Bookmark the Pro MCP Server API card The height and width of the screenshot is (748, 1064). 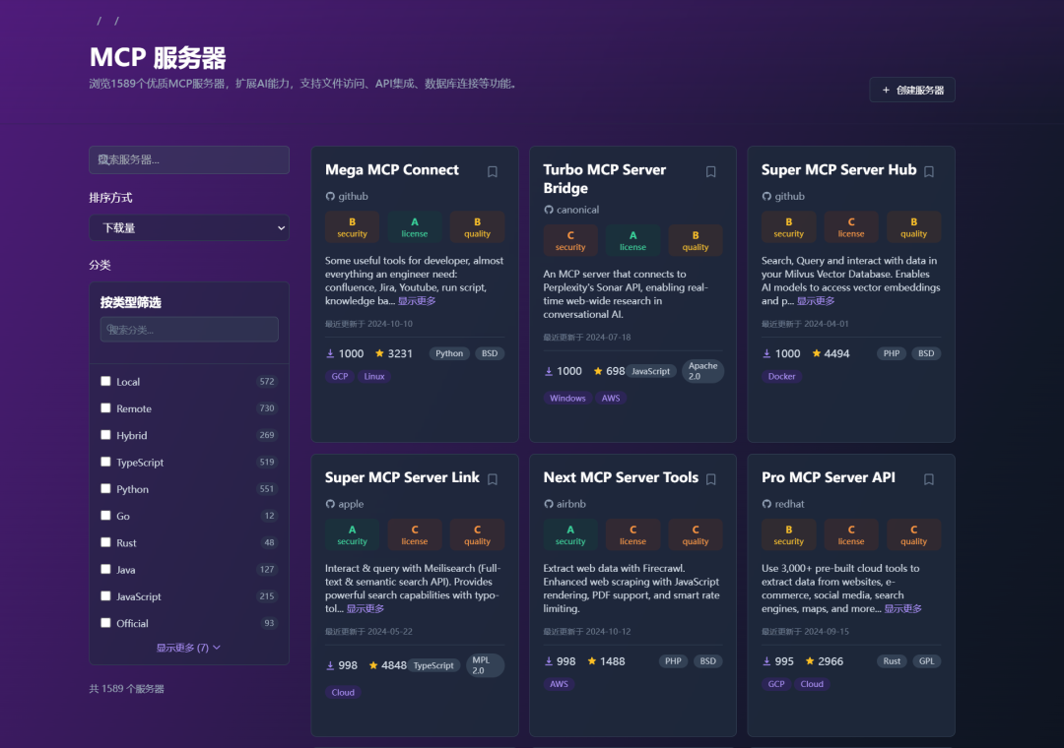point(930,479)
